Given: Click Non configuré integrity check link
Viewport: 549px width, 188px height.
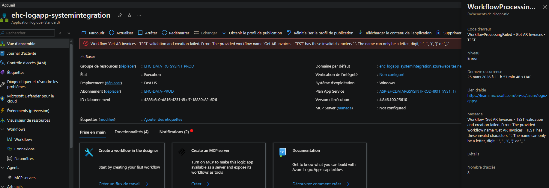Looking at the screenshot, I should (x=392, y=74).
